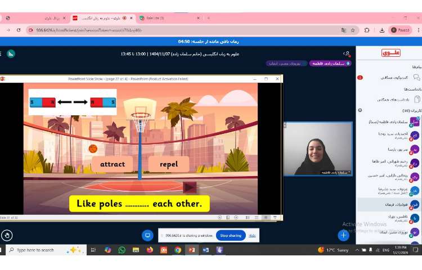This screenshot has width=422, height=270.
Task: Click the play arrow on the slide
Action: coord(190,187)
